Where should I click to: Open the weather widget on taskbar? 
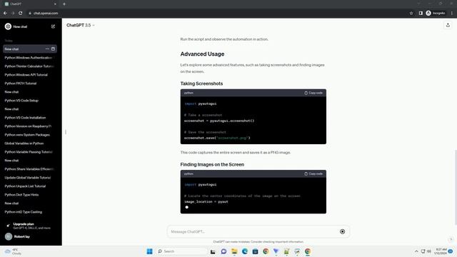(13, 251)
